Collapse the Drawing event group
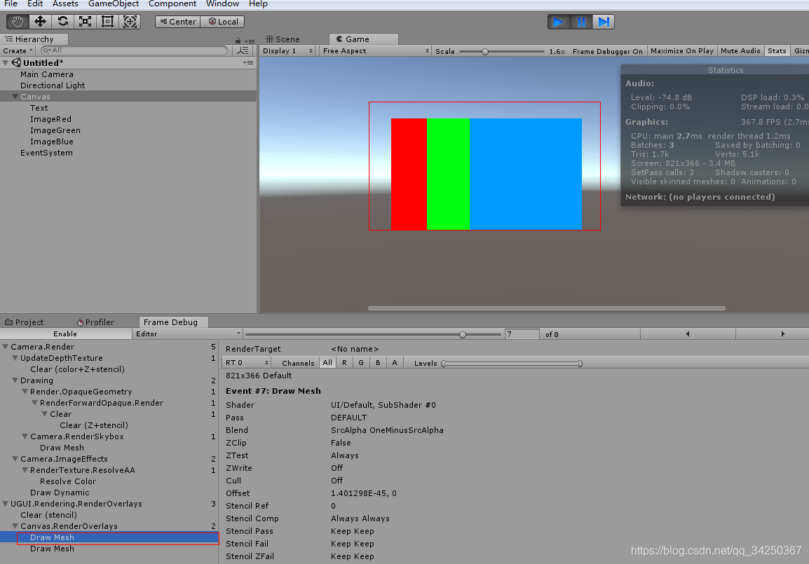809x564 pixels. coord(15,380)
